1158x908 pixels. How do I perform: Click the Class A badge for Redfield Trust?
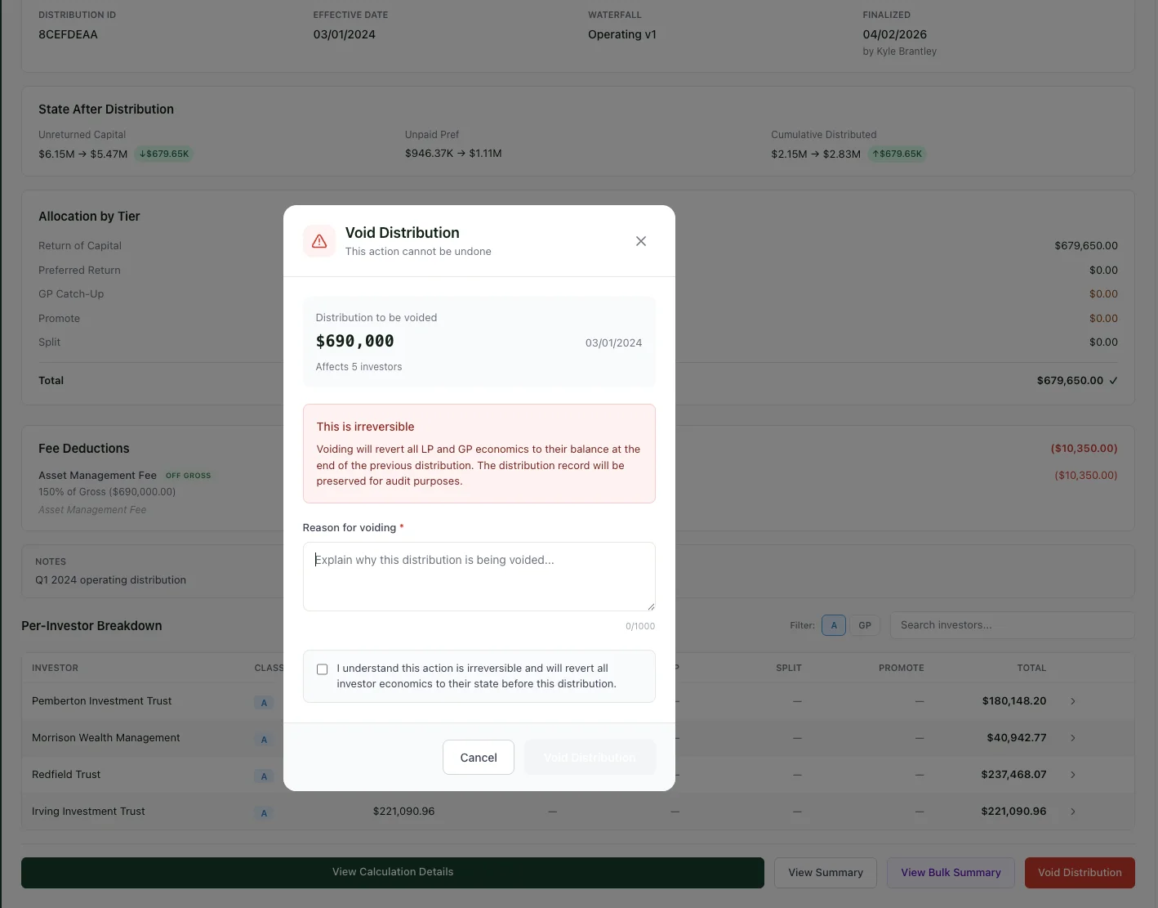[263, 776]
